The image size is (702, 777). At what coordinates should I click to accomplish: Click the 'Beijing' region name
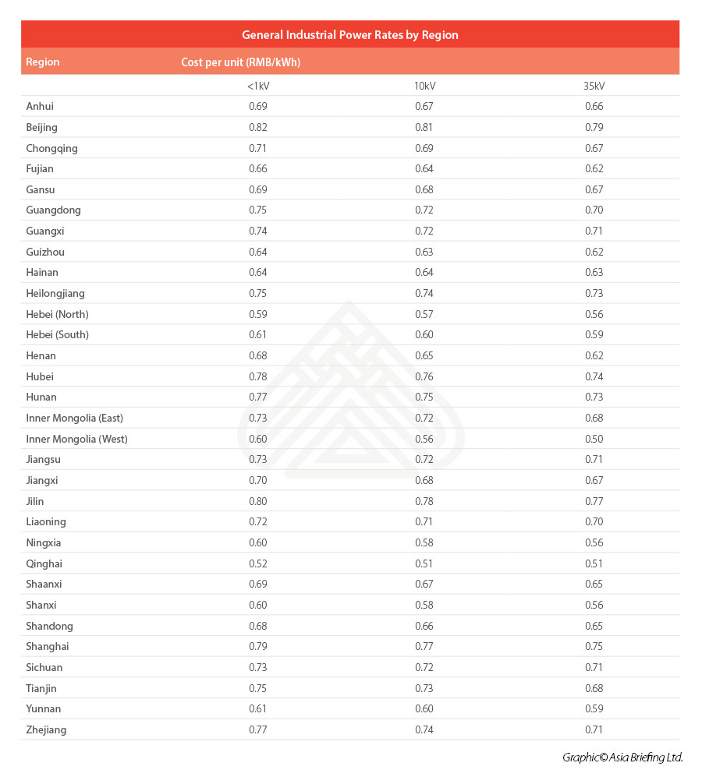click(x=42, y=127)
